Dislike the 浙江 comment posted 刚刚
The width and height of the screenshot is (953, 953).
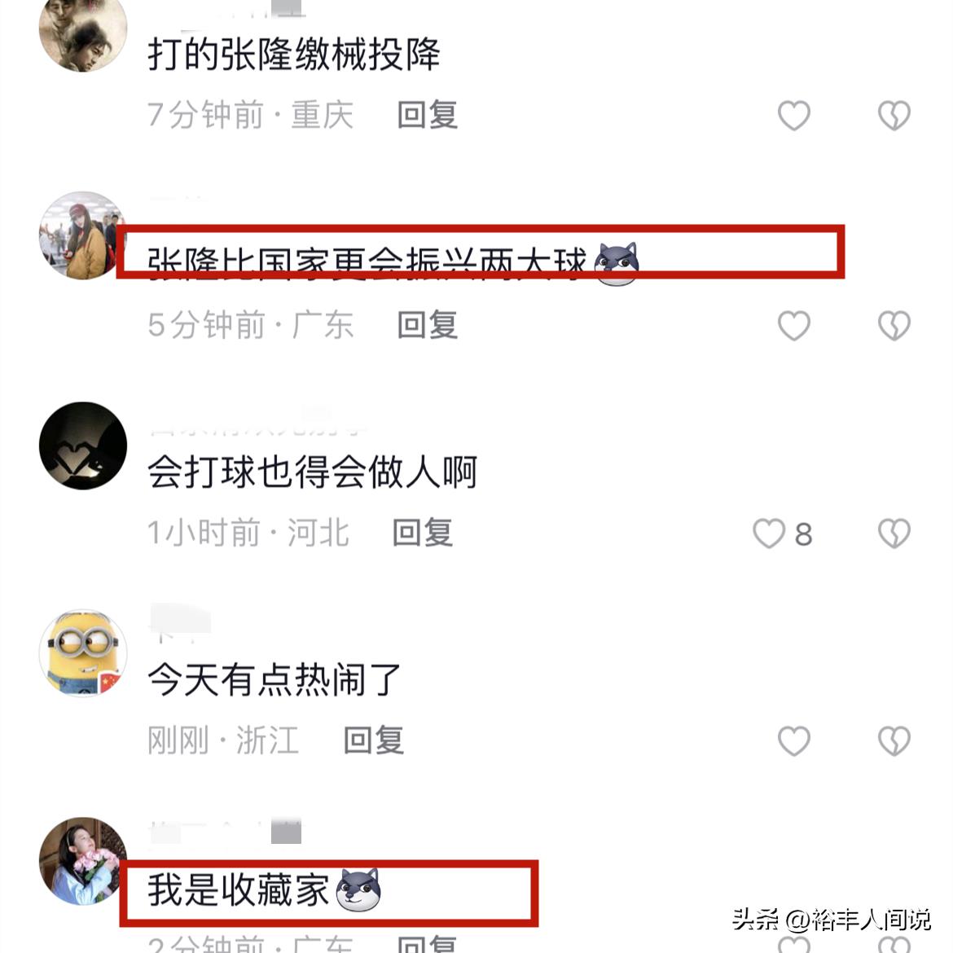coord(894,741)
